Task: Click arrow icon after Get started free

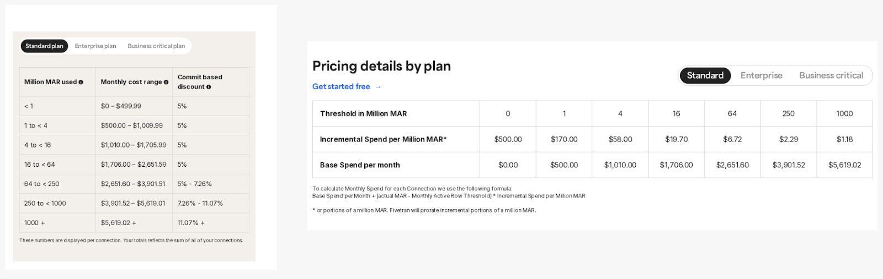Action: tap(378, 86)
